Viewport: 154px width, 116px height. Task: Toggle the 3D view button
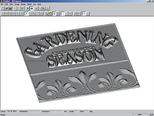pos(31,8)
